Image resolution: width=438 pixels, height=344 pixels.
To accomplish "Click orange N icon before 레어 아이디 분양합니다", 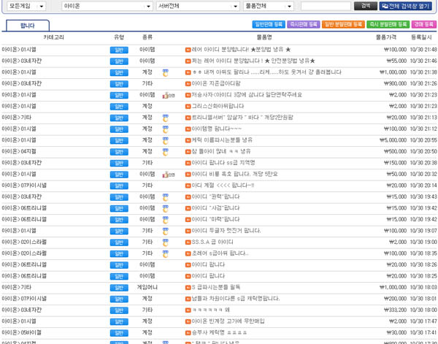I will click(188, 50).
